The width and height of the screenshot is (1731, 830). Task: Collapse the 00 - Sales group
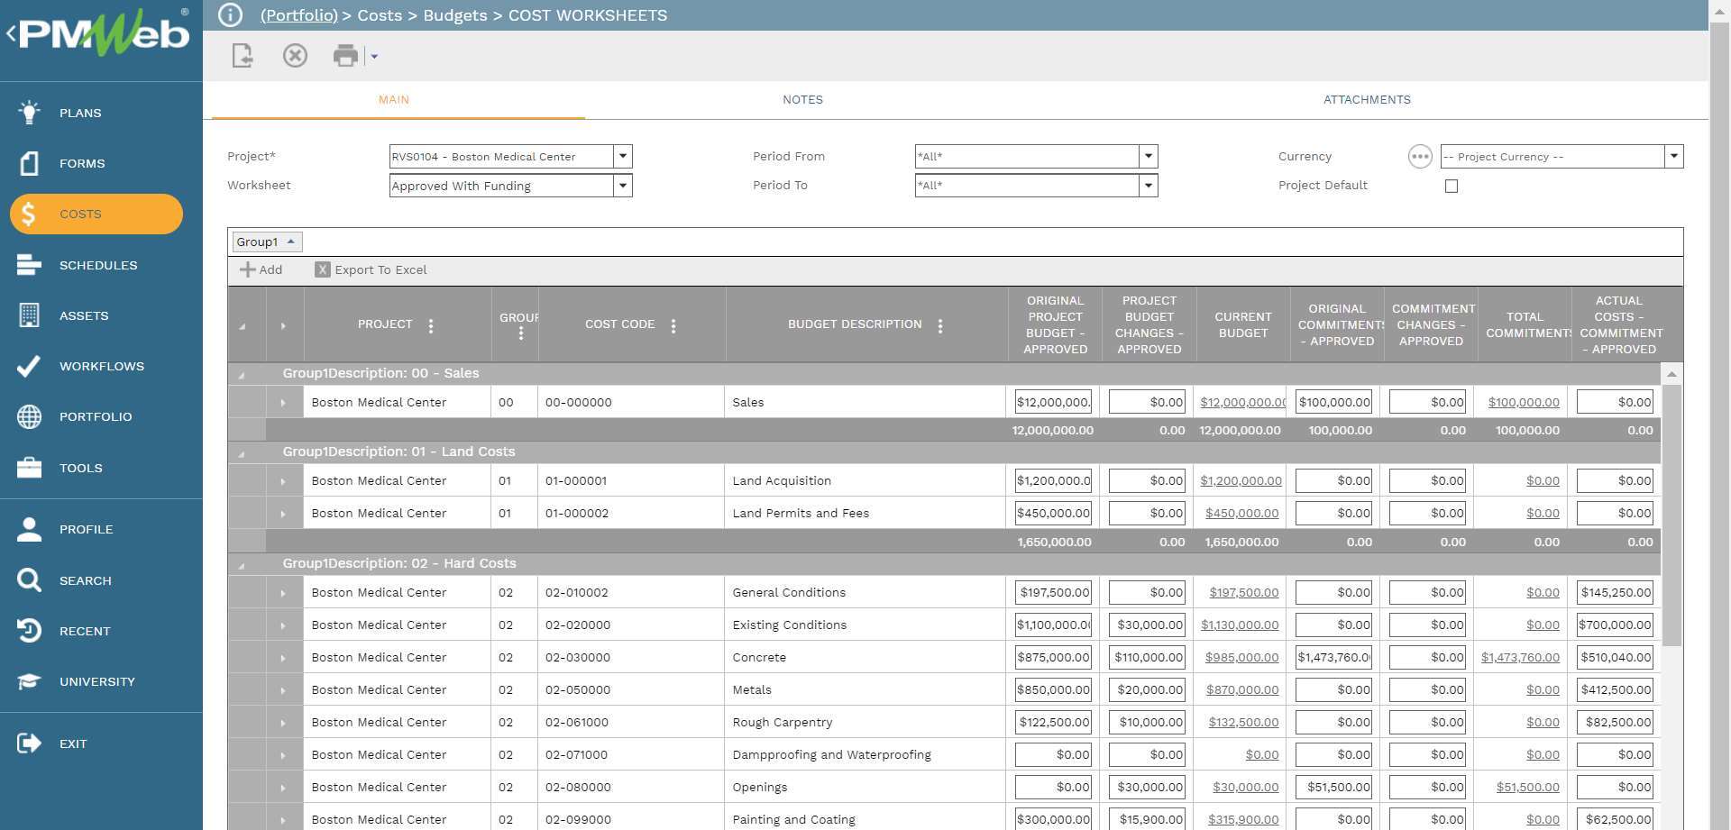[242, 375]
